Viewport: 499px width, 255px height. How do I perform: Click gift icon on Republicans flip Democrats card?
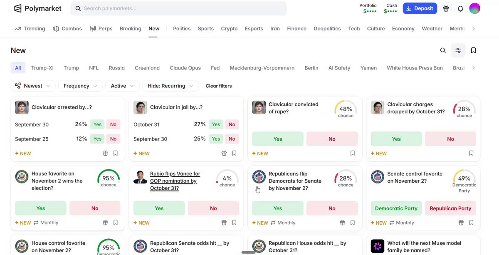(343, 223)
